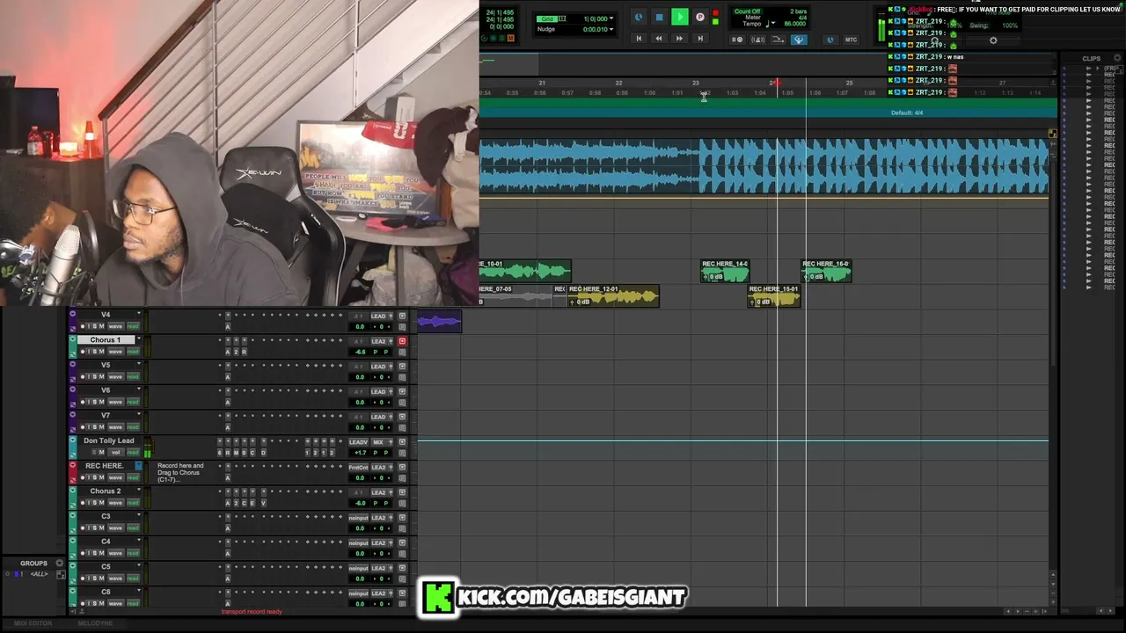The height and width of the screenshot is (633, 1126).
Task: Open the V5 output selector labeled LEAD
Action: click(380, 367)
